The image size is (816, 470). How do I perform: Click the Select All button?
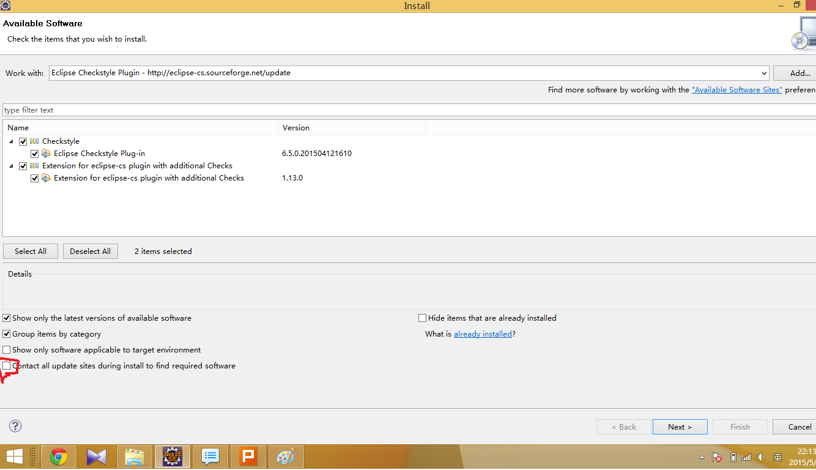[31, 252]
